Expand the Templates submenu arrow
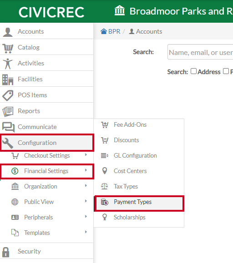The height and width of the screenshot is (263, 233). pyautogui.click(x=86, y=232)
